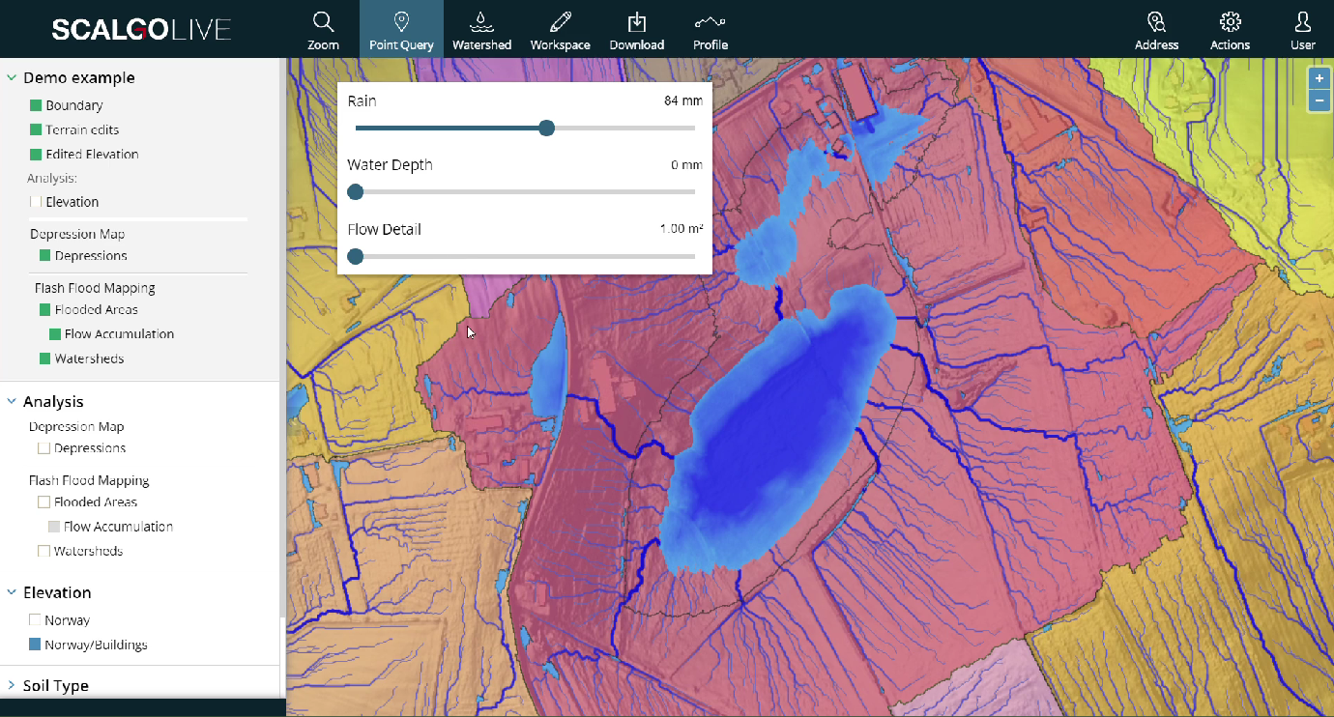
Task: Open the User menu
Action: [x=1302, y=30]
